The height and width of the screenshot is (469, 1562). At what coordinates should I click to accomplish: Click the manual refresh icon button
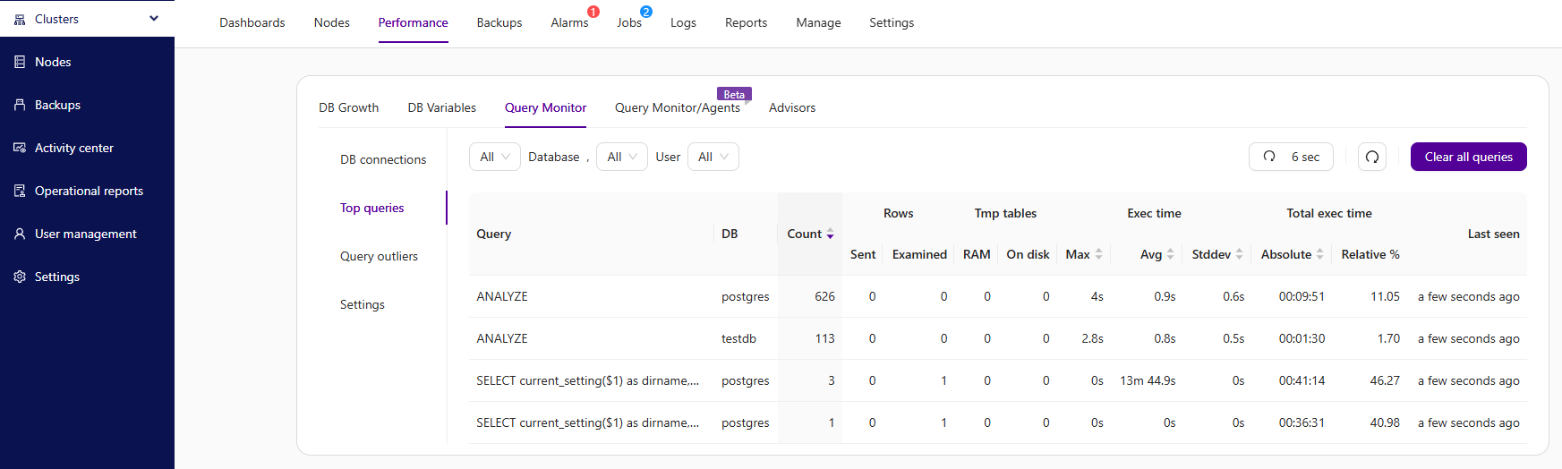[1371, 157]
